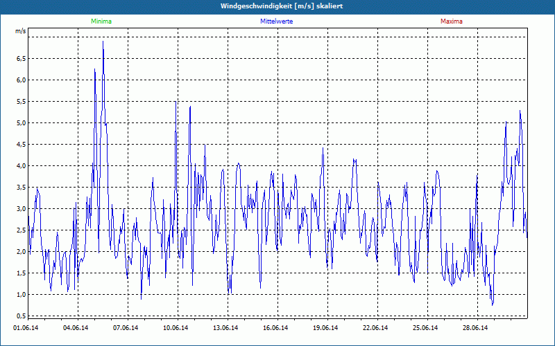Viewport: 555px width, 346px height.
Task: Click the 5,0 y-axis value
Action: (x=22, y=123)
